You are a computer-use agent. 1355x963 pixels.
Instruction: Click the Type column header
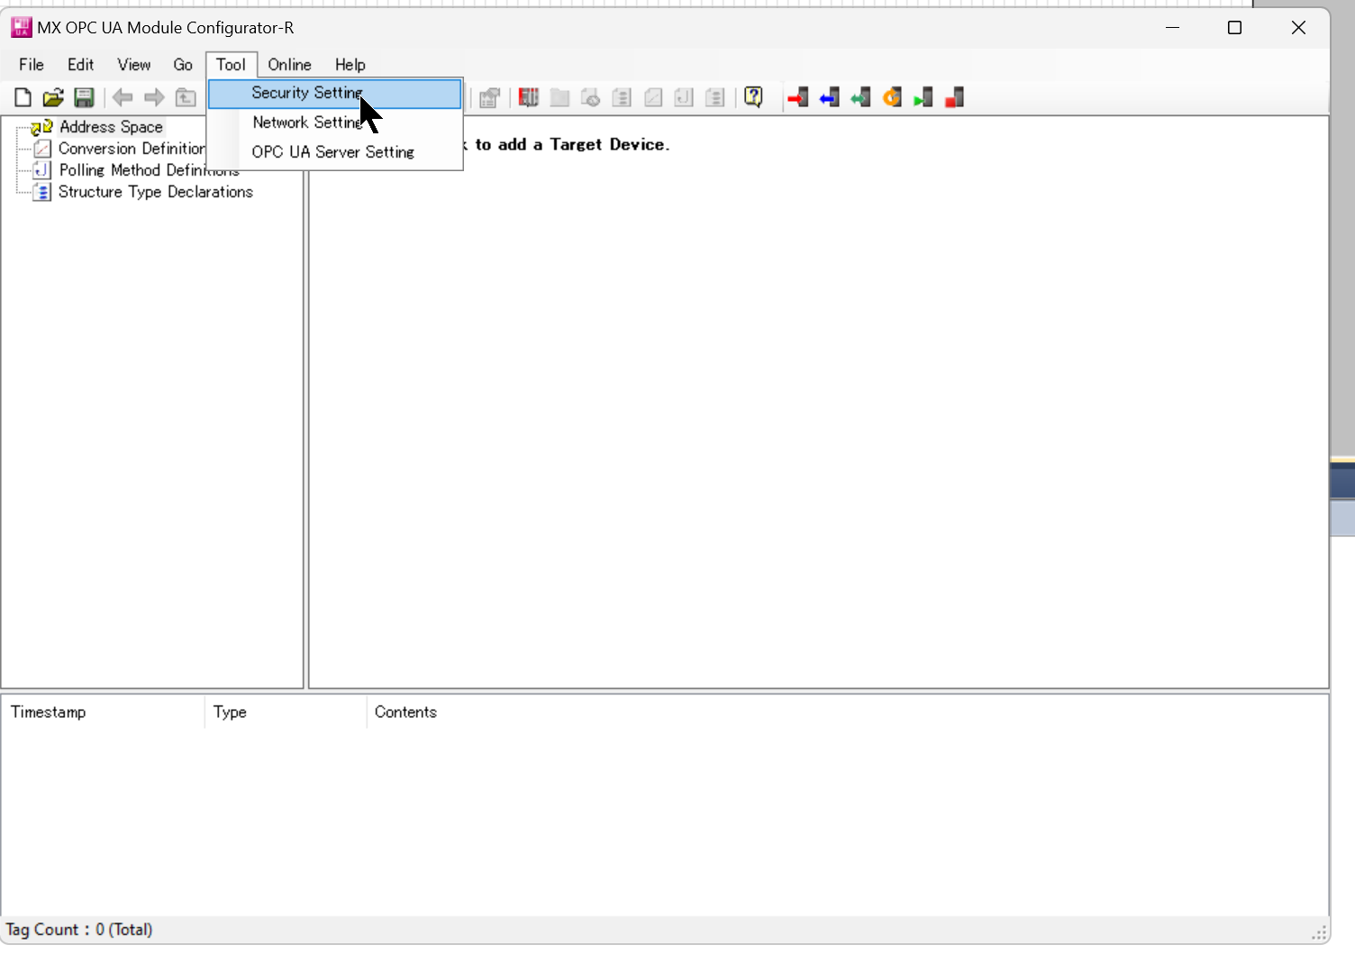286,712
